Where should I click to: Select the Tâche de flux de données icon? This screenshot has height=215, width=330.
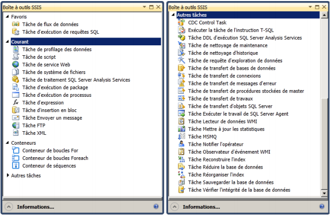(16, 24)
